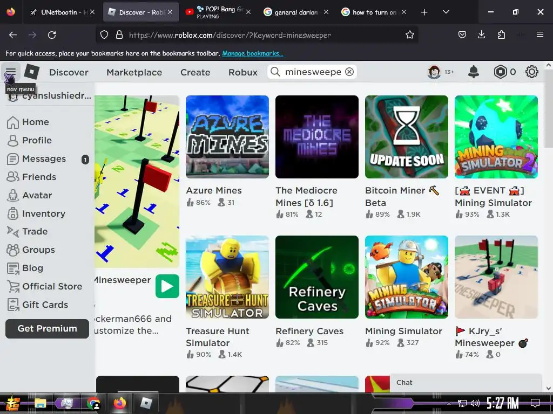Open the Bitcoin Miner Beta thumbnail

click(x=406, y=136)
